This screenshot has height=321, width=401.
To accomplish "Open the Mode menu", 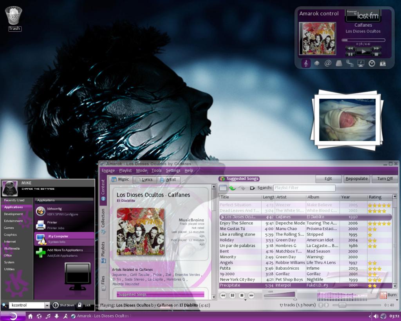I will (141, 170).
